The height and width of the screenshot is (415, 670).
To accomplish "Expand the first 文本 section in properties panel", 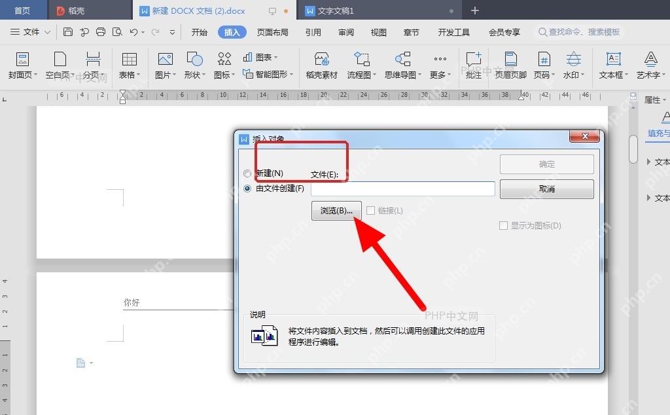I will coord(648,162).
